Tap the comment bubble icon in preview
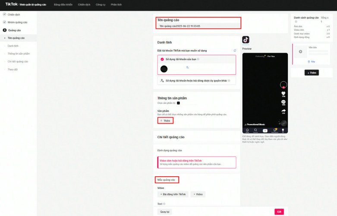This screenshot has width=337, height=216. 283,102
